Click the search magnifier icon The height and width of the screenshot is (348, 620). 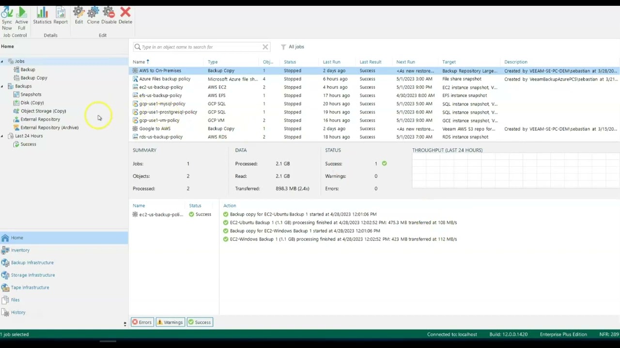point(138,47)
